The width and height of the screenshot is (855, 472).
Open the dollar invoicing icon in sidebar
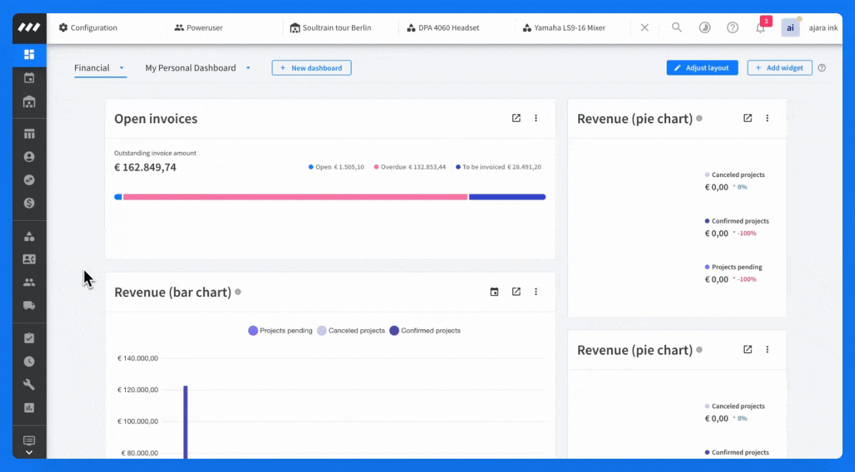click(x=29, y=203)
